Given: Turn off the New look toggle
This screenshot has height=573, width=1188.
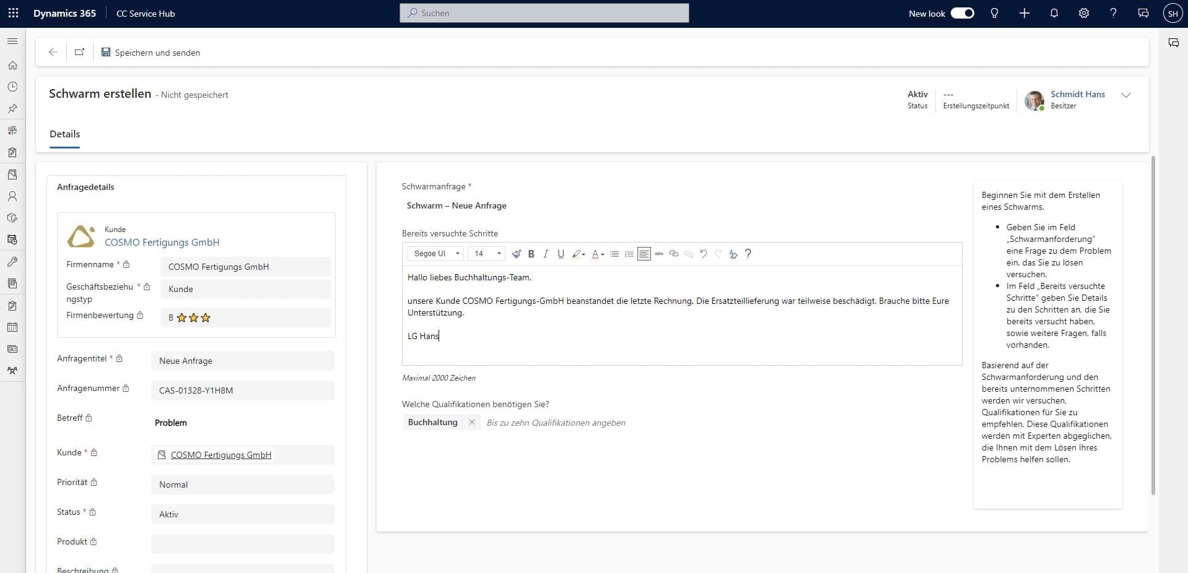Looking at the screenshot, I should tap(962, 13).
